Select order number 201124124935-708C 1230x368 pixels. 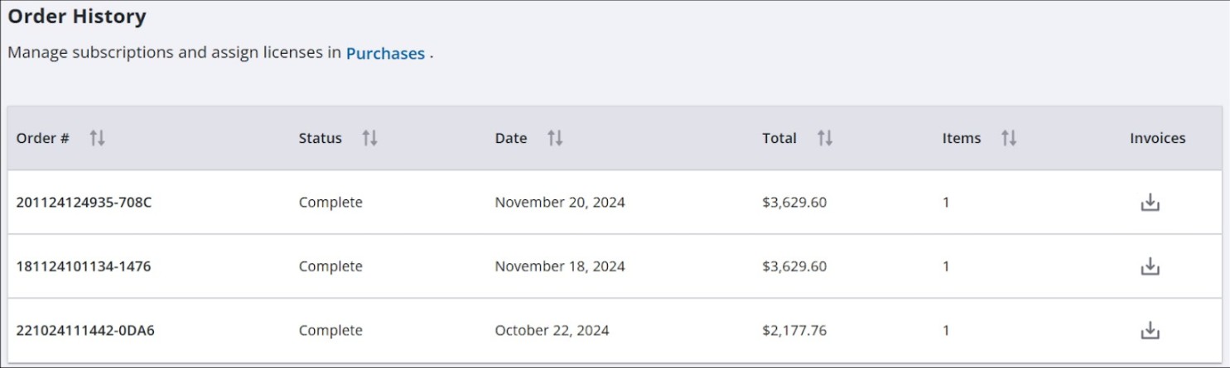click(x=84, y=203)
